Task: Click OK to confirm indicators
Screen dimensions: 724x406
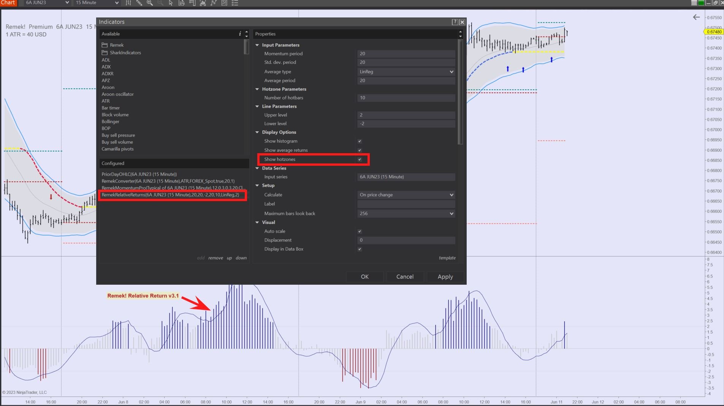Action: [x=364, y=277]
